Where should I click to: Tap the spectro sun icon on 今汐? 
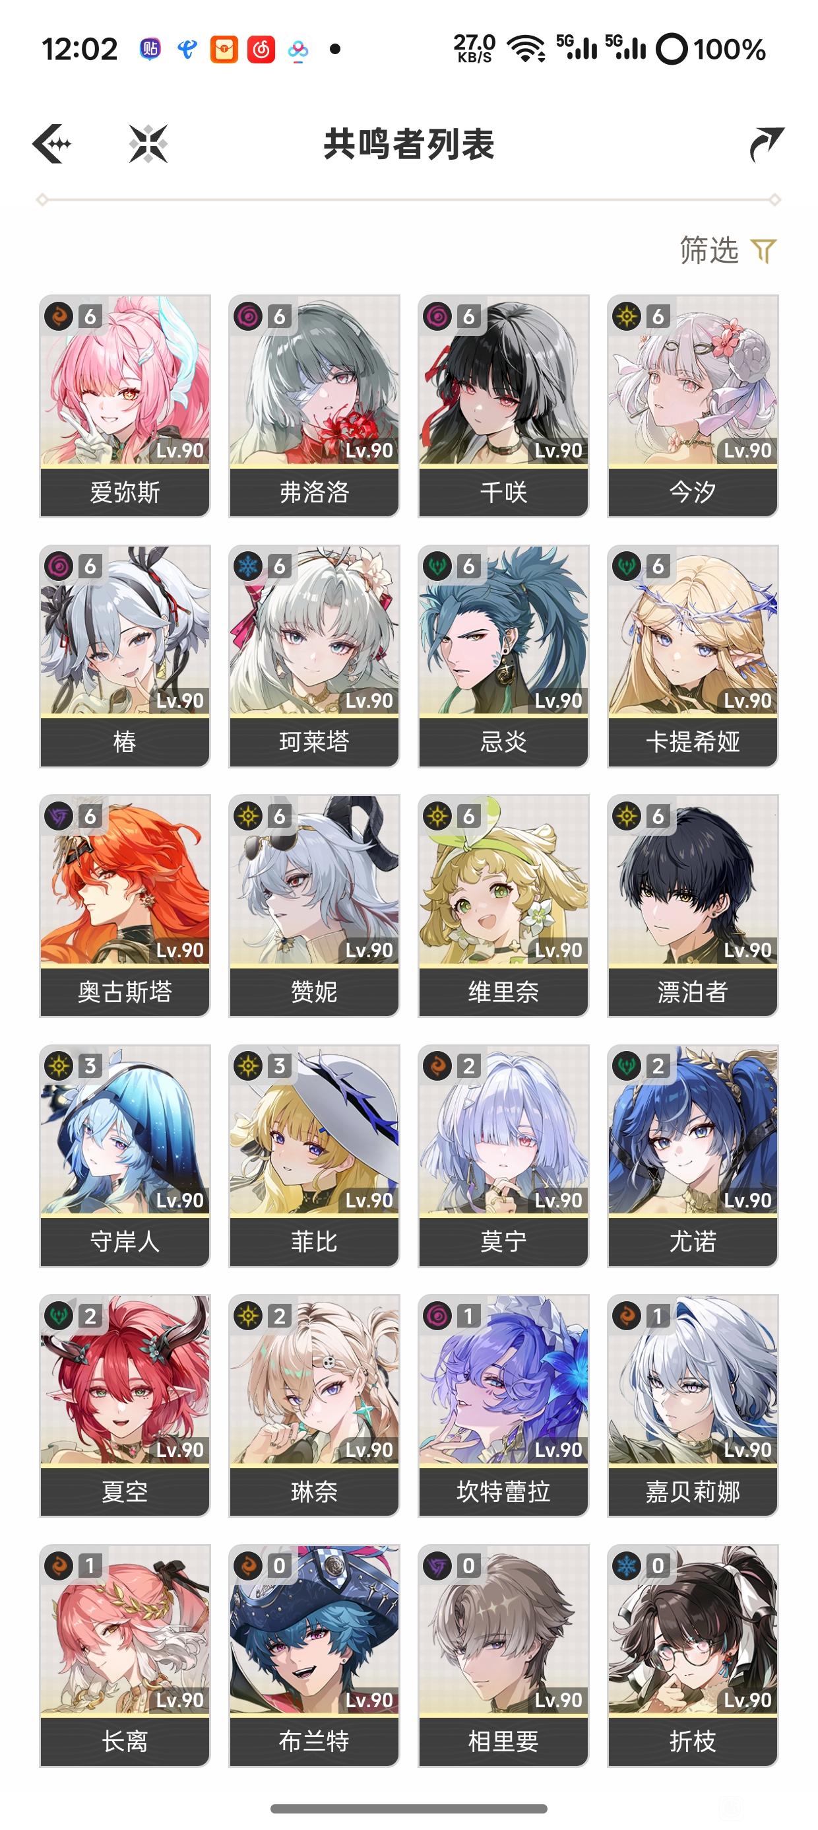(x=627, y=316)
